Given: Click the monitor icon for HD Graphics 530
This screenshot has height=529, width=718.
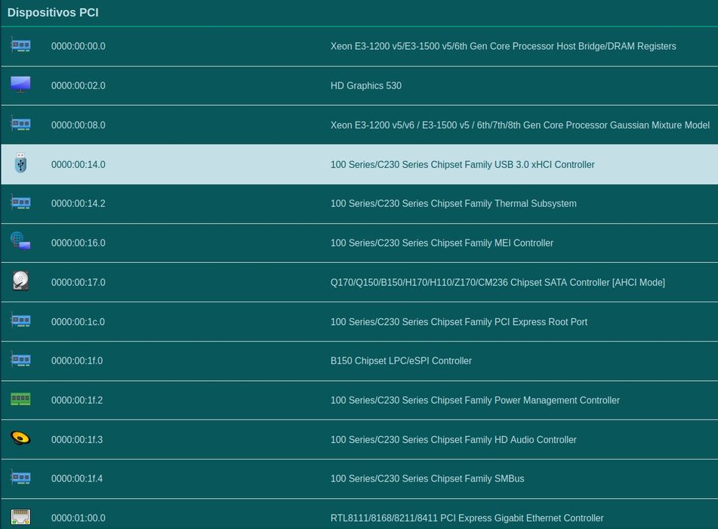Looking at the screenshot, I should [x=20, y=85].
